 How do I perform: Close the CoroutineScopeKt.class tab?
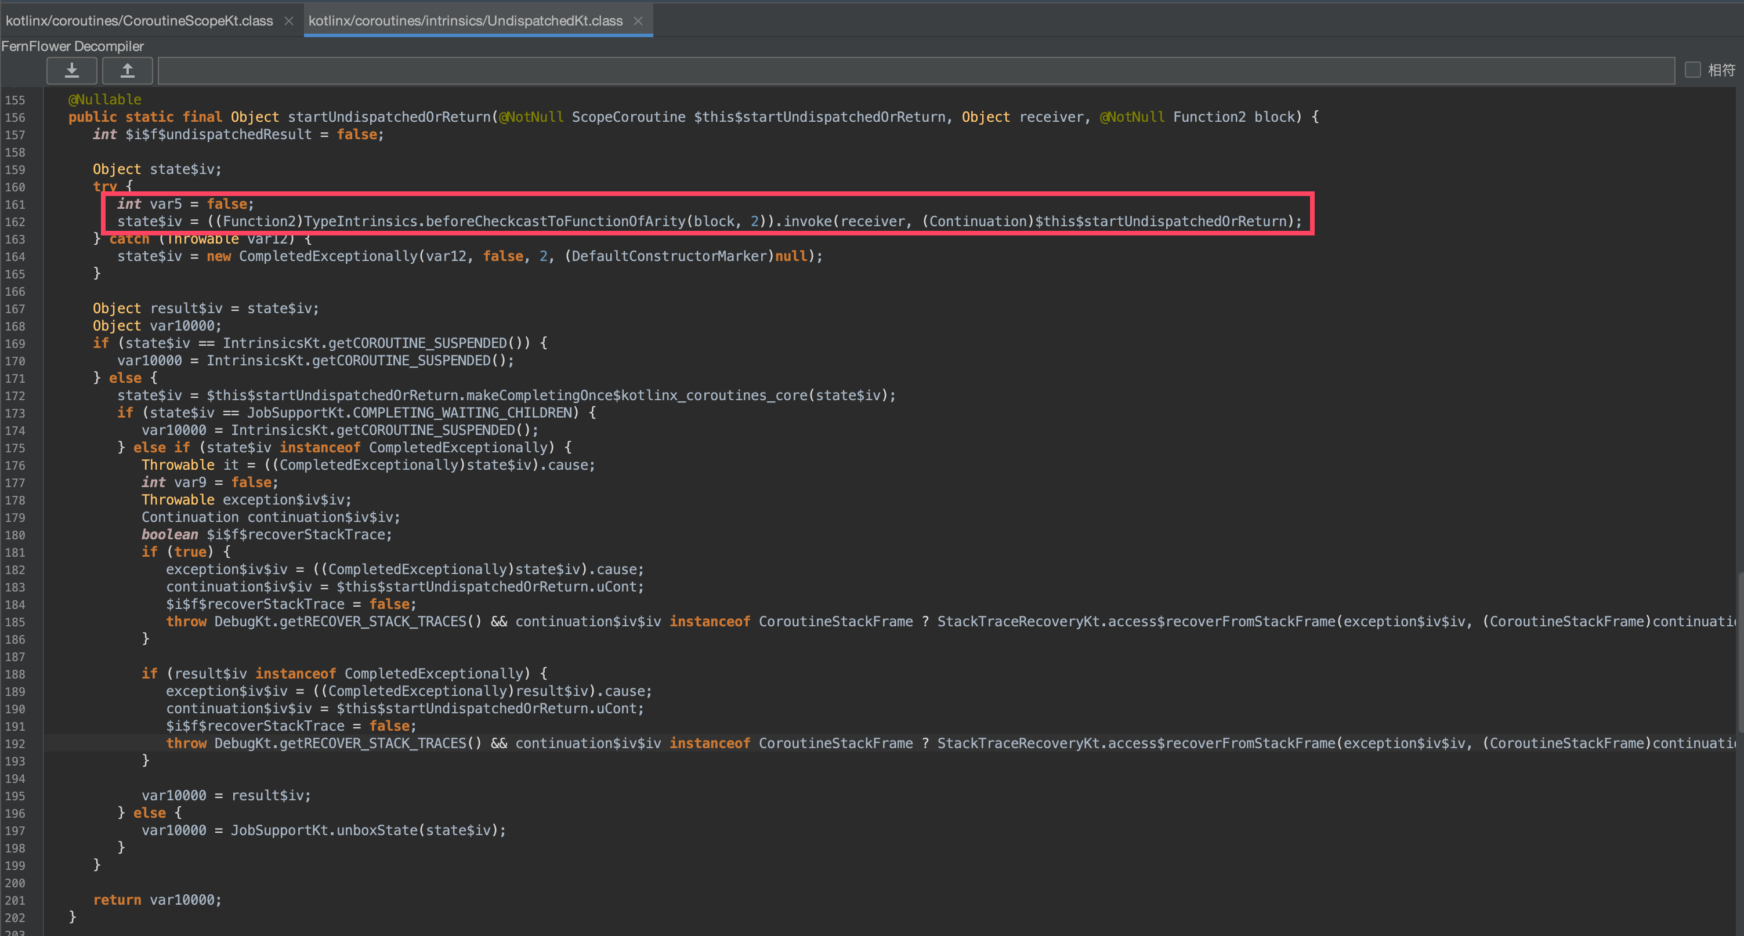(289, 21)
